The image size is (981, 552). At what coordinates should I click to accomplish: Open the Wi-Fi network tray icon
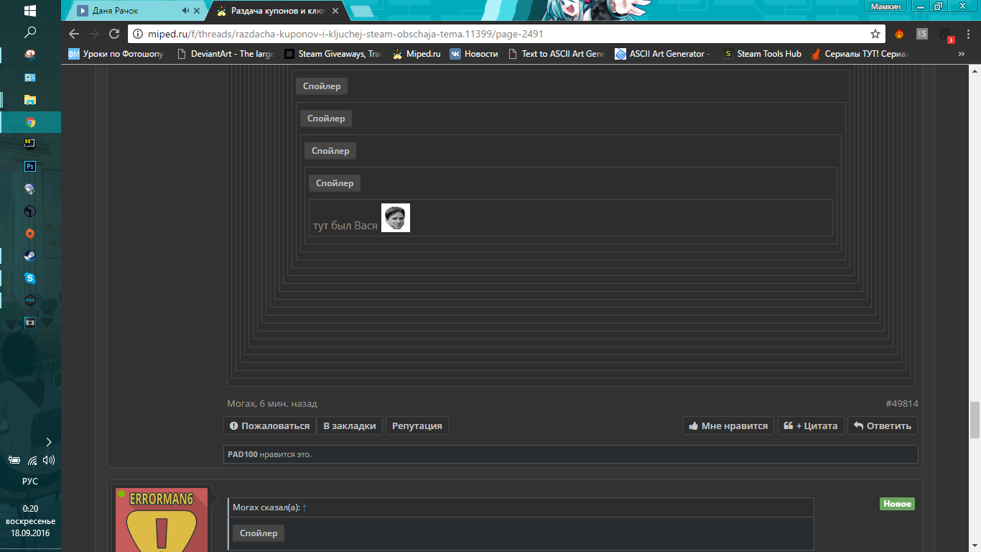pyautogui.click(x=32, y=460)
